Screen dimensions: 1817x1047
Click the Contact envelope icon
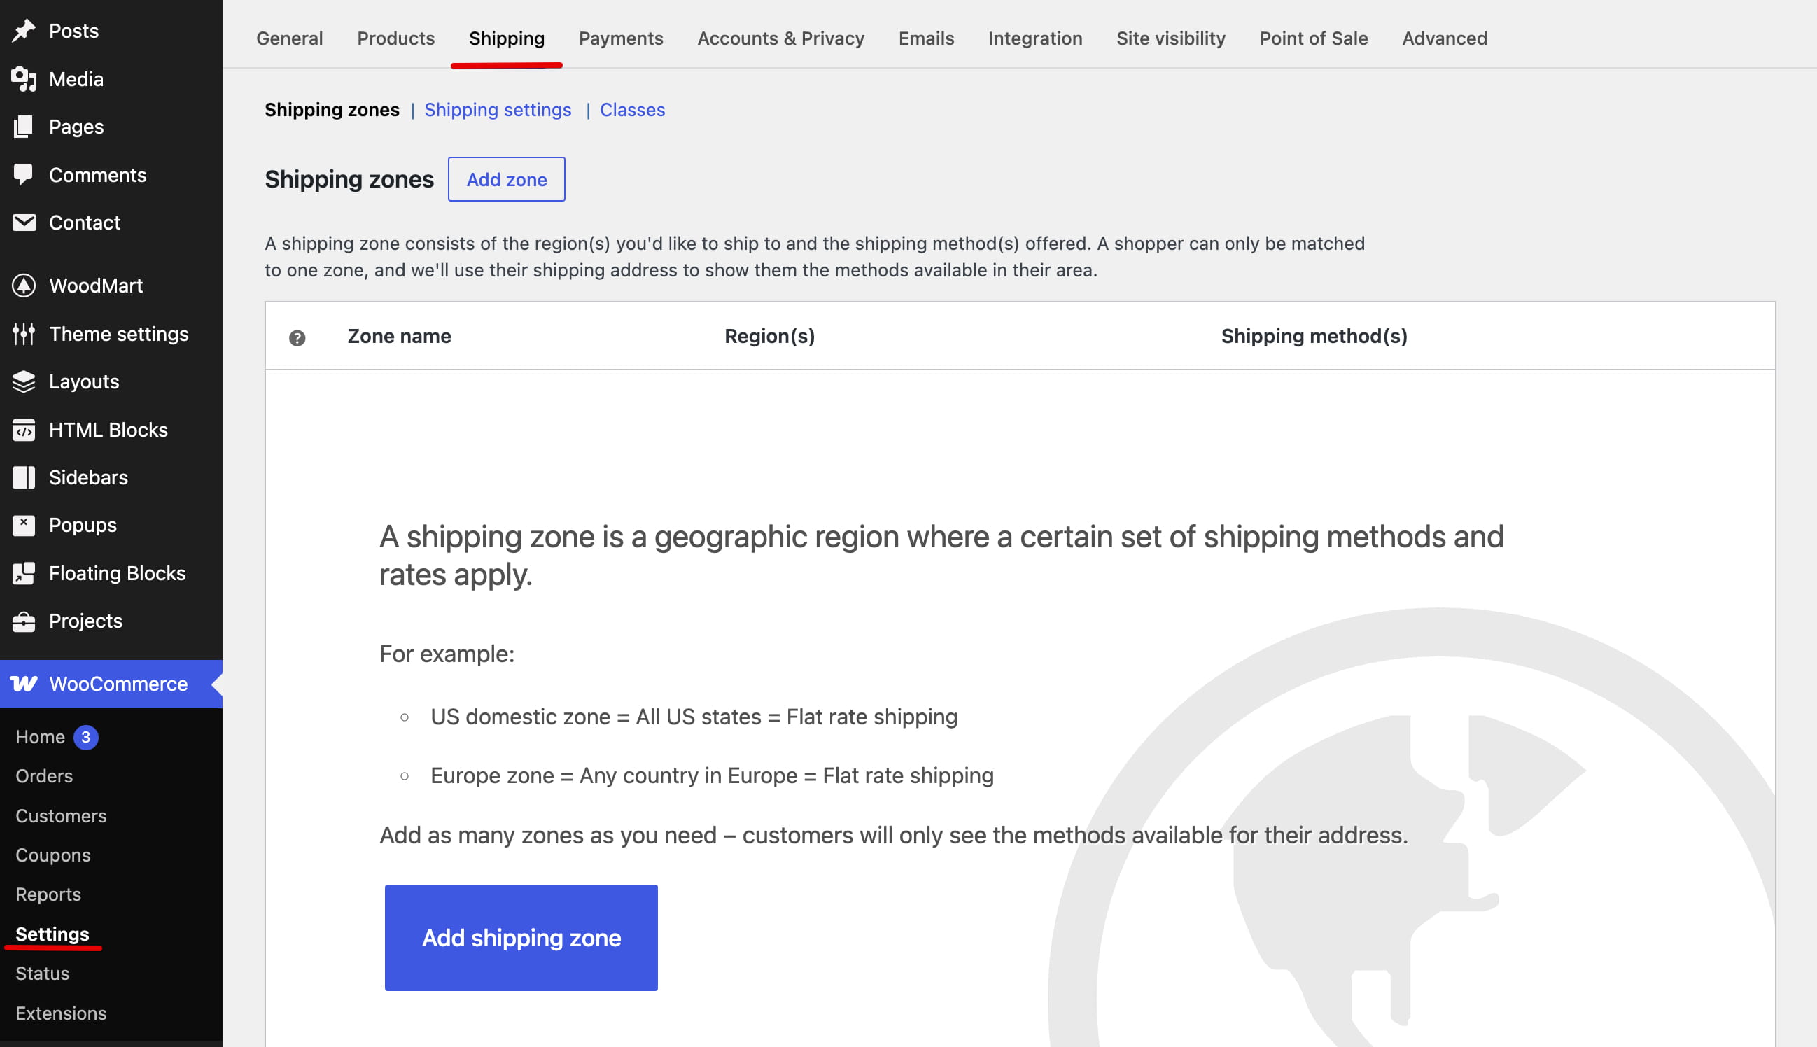pos(24,222)
